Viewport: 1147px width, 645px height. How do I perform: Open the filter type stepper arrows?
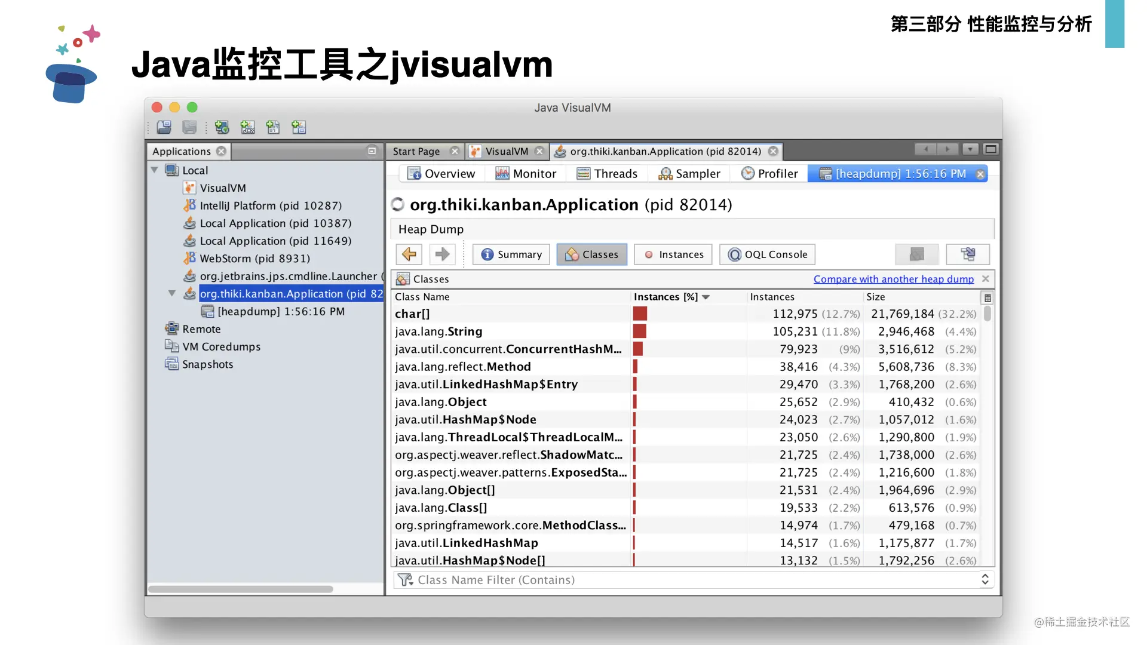coord(985,580)
